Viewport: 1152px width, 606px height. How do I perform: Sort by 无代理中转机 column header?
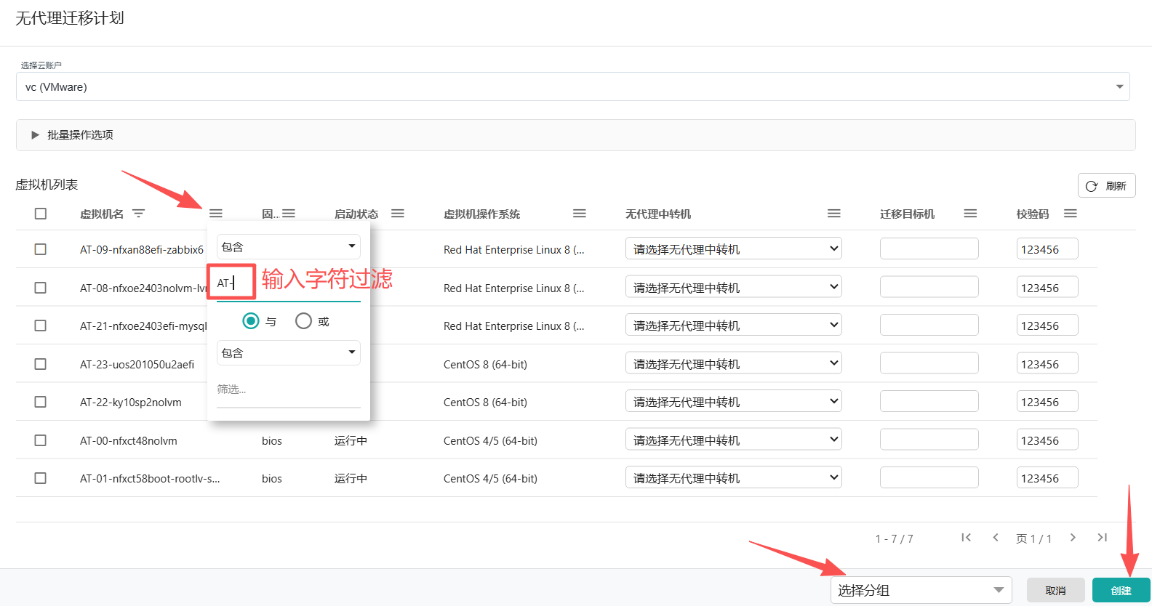658,214
